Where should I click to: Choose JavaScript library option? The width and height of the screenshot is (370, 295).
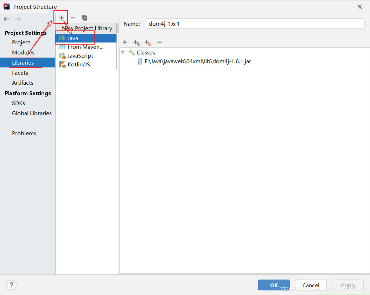pos(86,55)
